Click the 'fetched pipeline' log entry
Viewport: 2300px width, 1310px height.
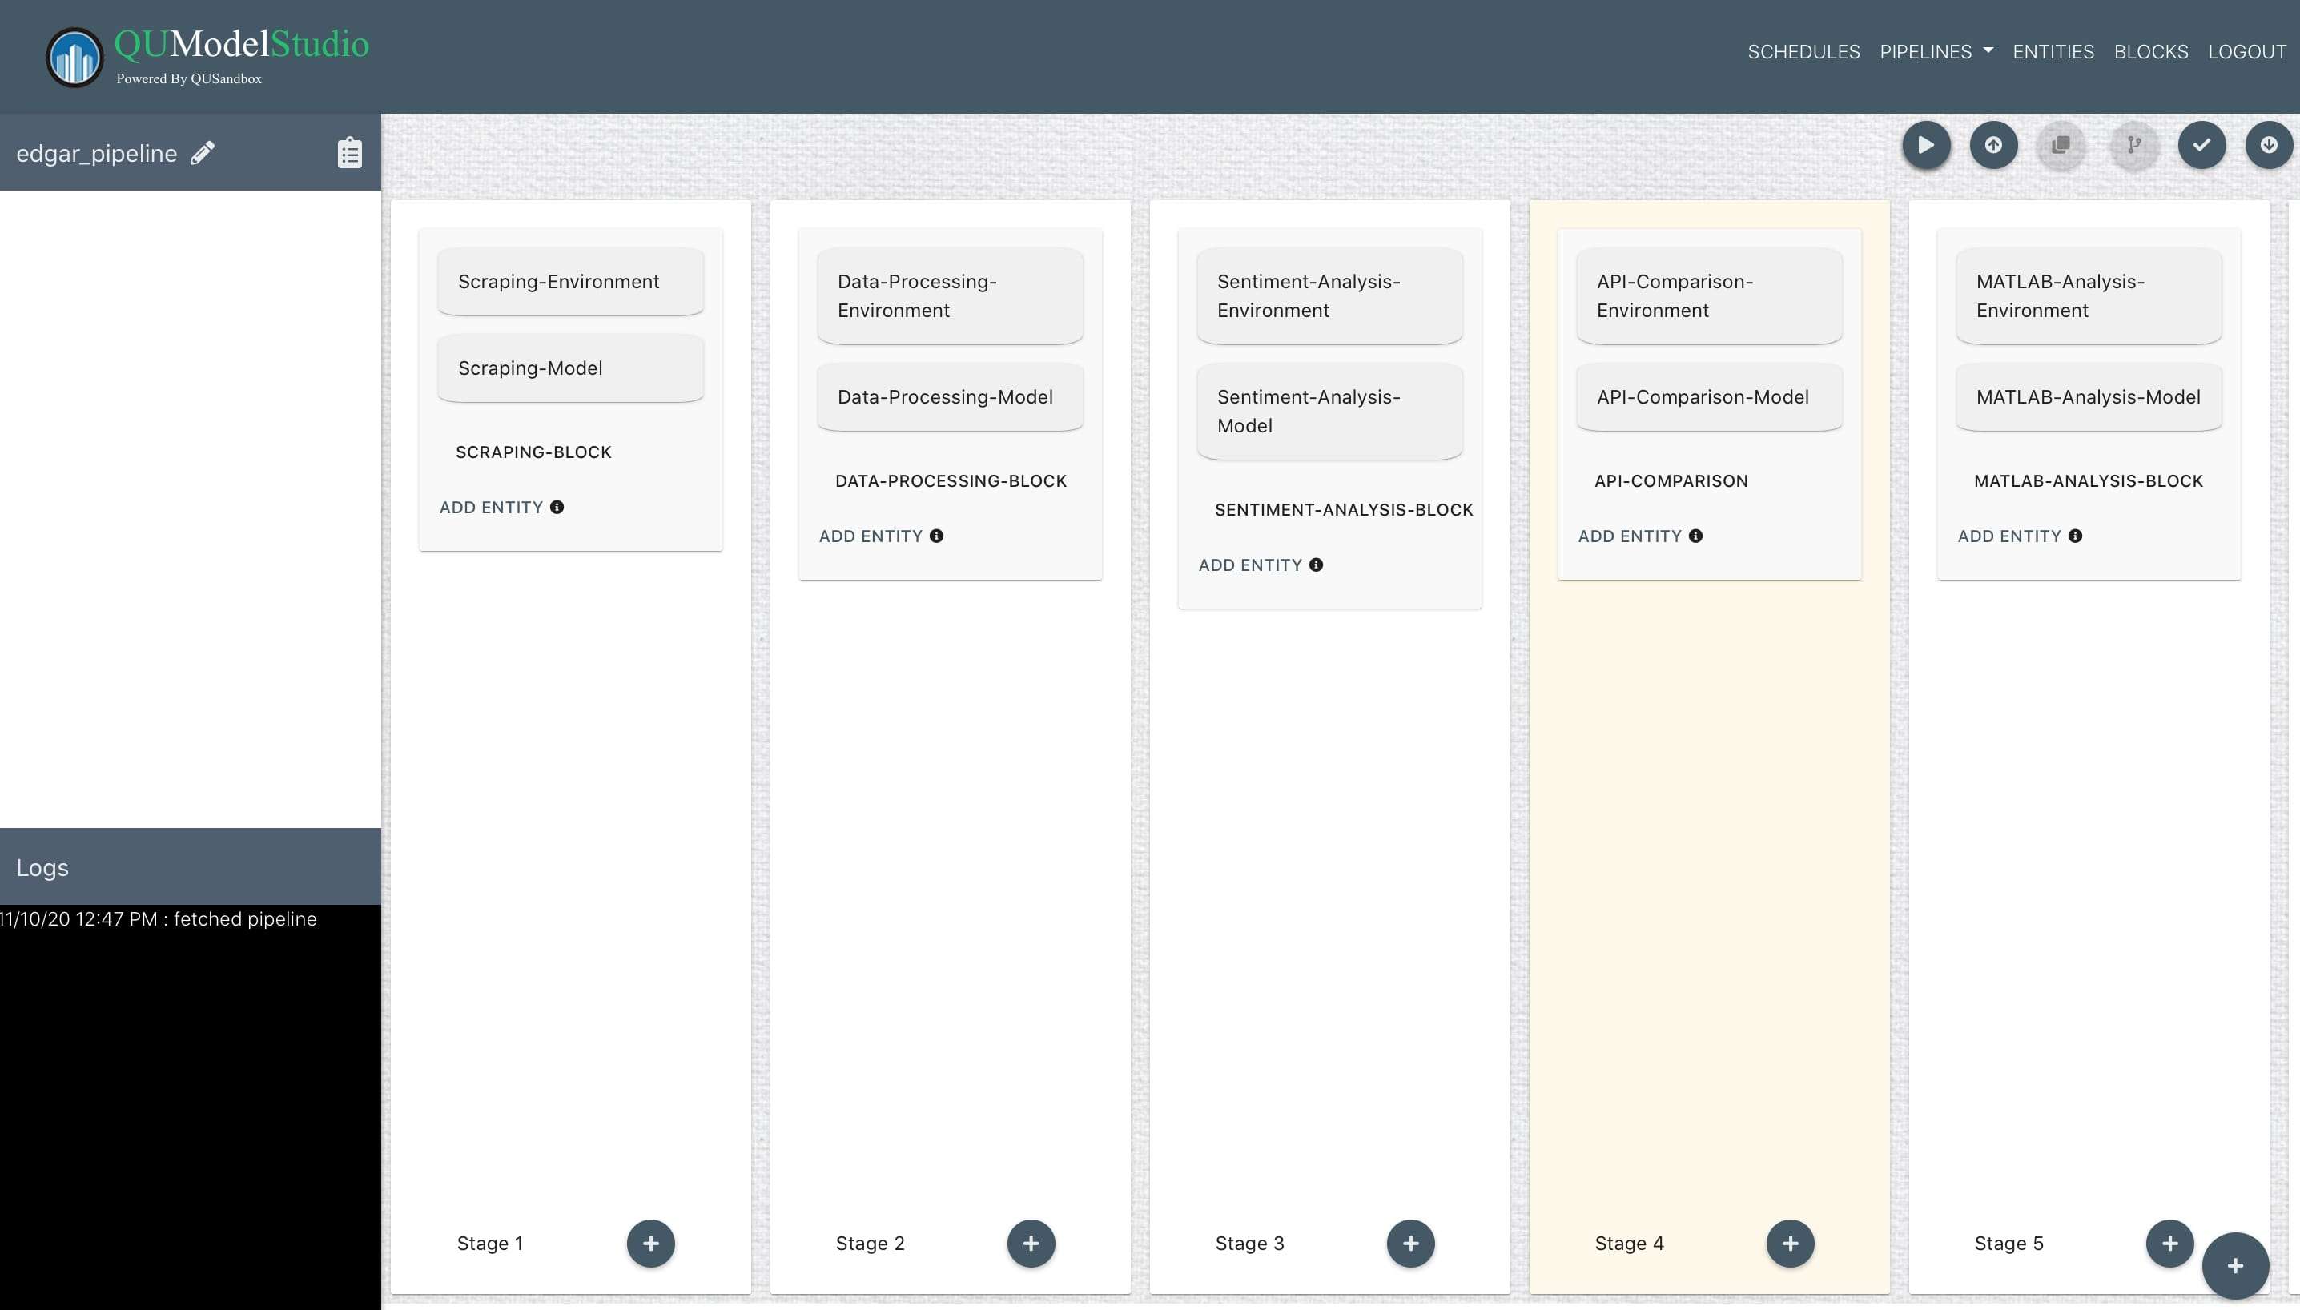[x=159, y=918]
